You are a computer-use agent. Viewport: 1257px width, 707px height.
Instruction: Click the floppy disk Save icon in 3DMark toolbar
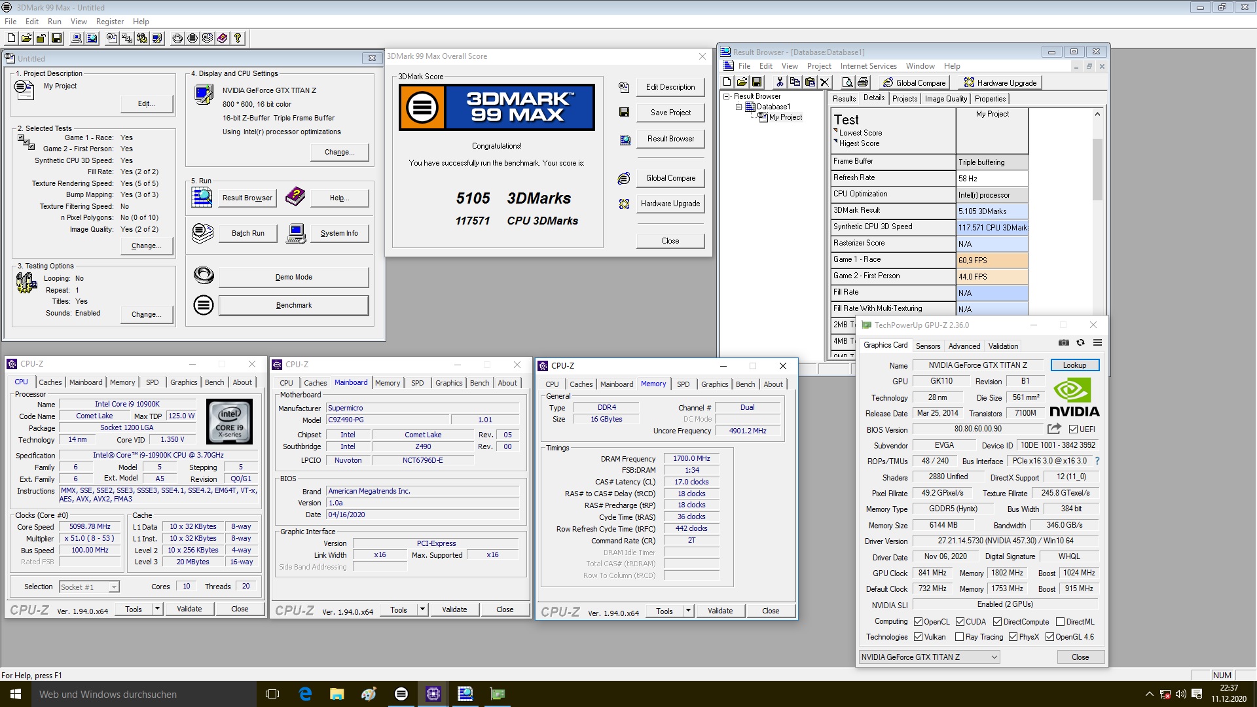(57, 39)
